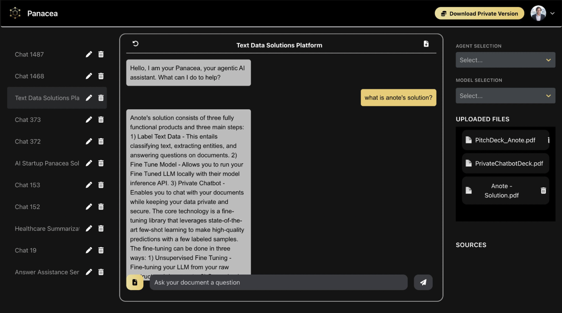Rename Healthcare Summarizat chat
Viewport: 562px width, 313px height.
click(x=89, y=228)
